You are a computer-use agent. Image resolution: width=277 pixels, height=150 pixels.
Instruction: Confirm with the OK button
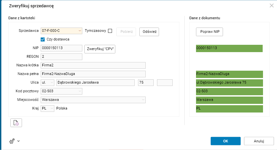226,141
